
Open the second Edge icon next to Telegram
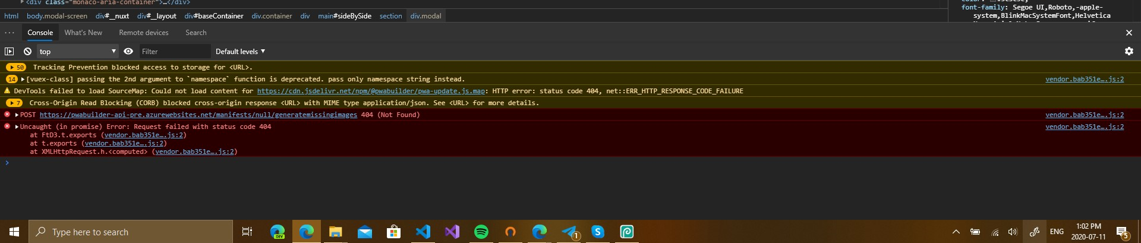pos(540,232)
